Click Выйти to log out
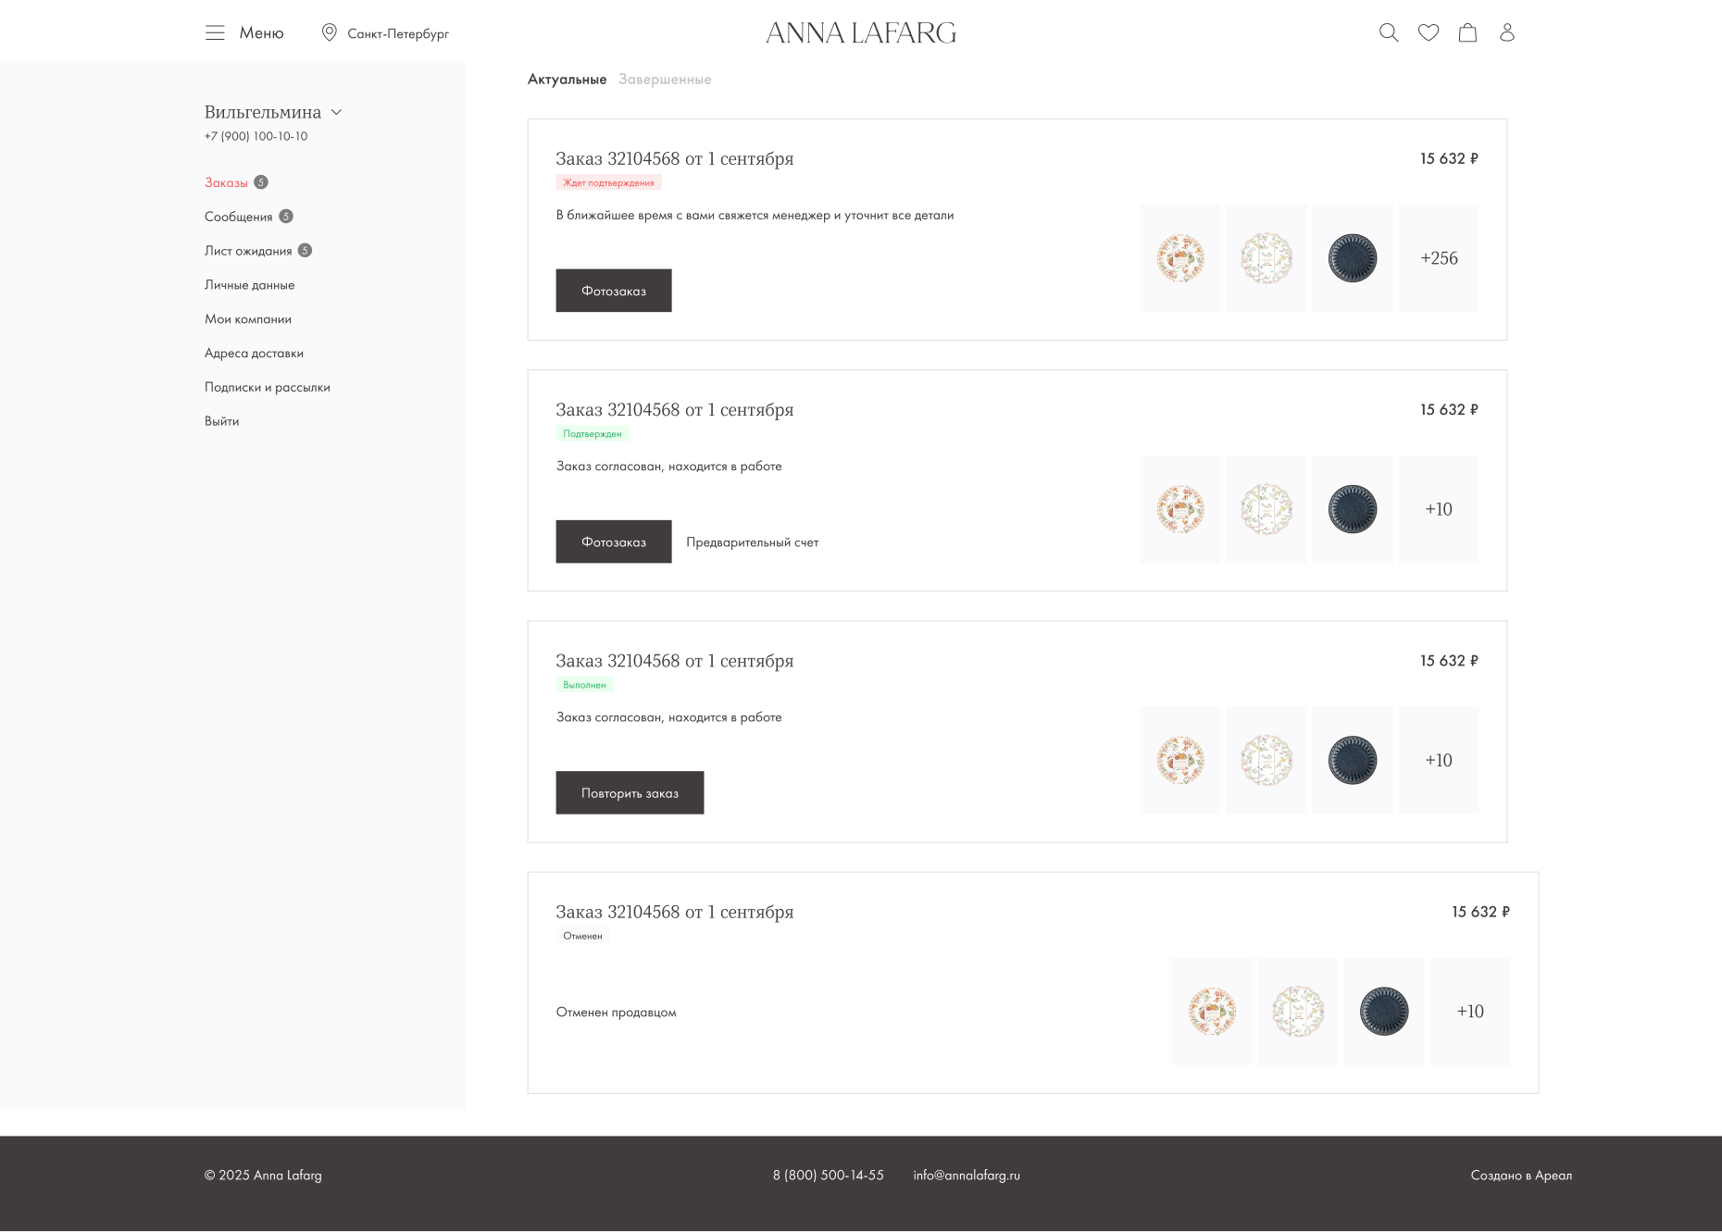The image size is (1722, 1232). (x=221, y=421)
